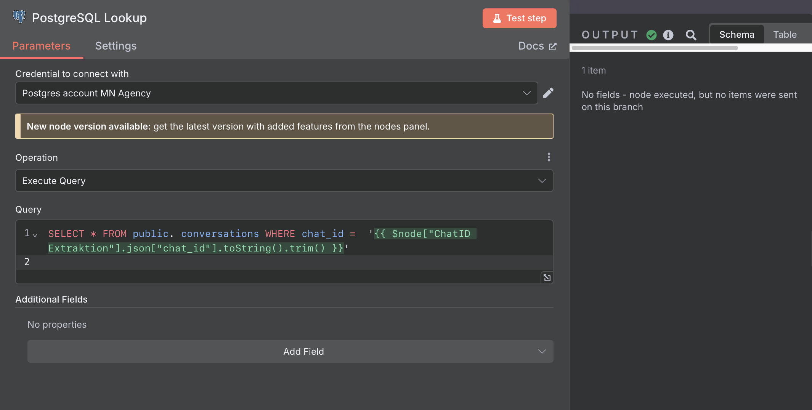Open the Settings tab
Image resolution: width=812 pixels, height=410 pixels.
pos(116,46)
